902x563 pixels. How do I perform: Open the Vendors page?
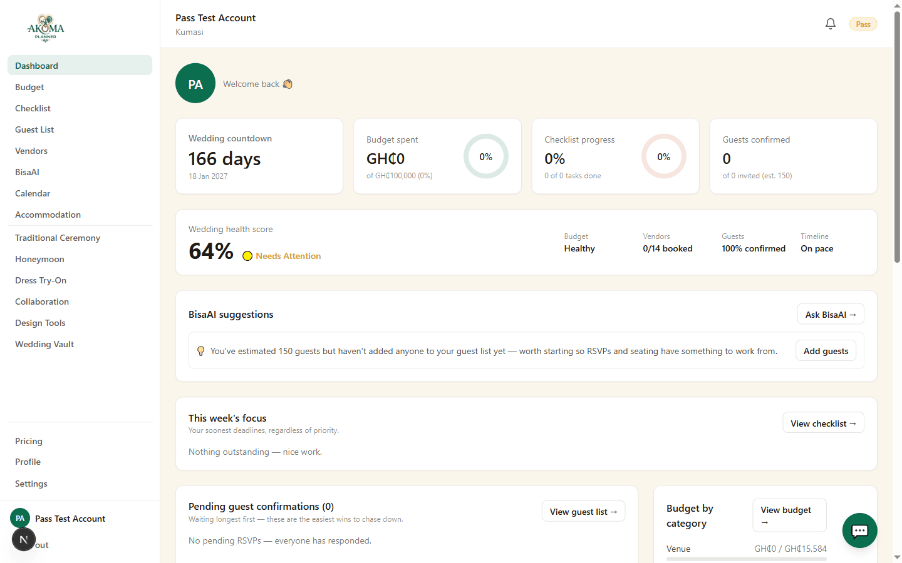click(80, 151)
